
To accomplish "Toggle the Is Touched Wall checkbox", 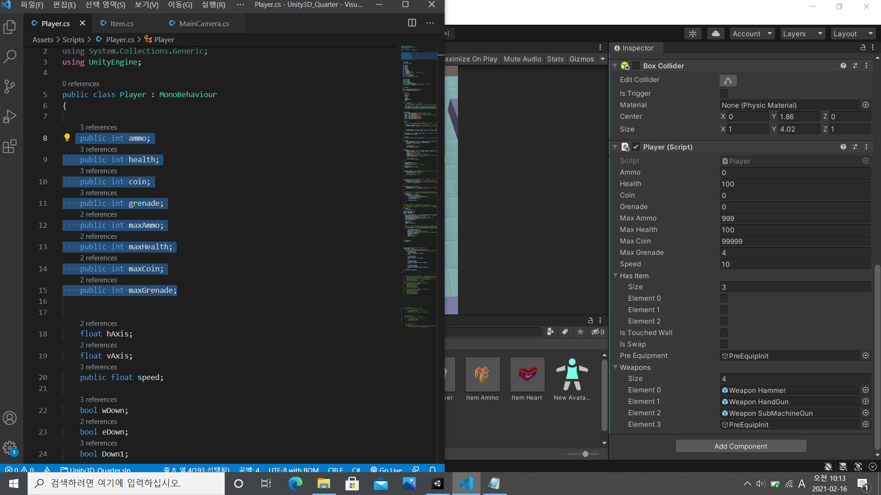I will 724,333.
